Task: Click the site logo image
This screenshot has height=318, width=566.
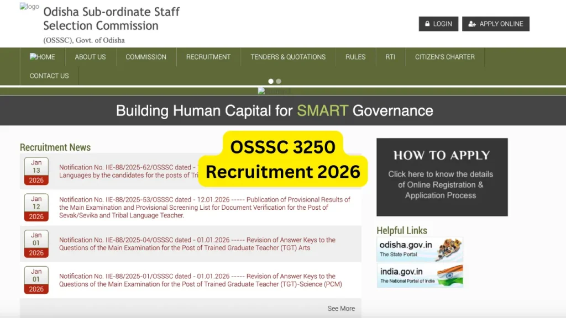Action: pos(29,7)
